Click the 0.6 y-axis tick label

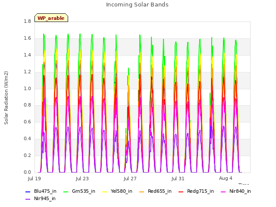tap(27, 122)
